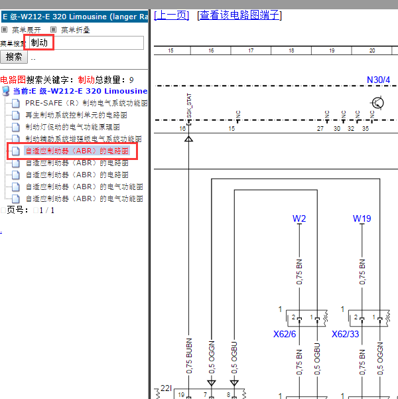Click the 菜单折叠 collapse-menu icon
This screenshot has height=399, width=398.
54,30
